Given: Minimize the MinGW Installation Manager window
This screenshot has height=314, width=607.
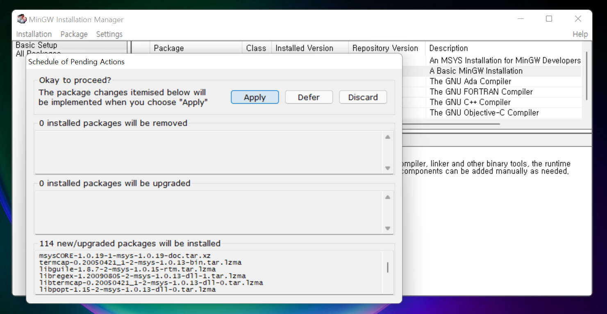Looking at the screenshot, I should click(x=521, y=19).
